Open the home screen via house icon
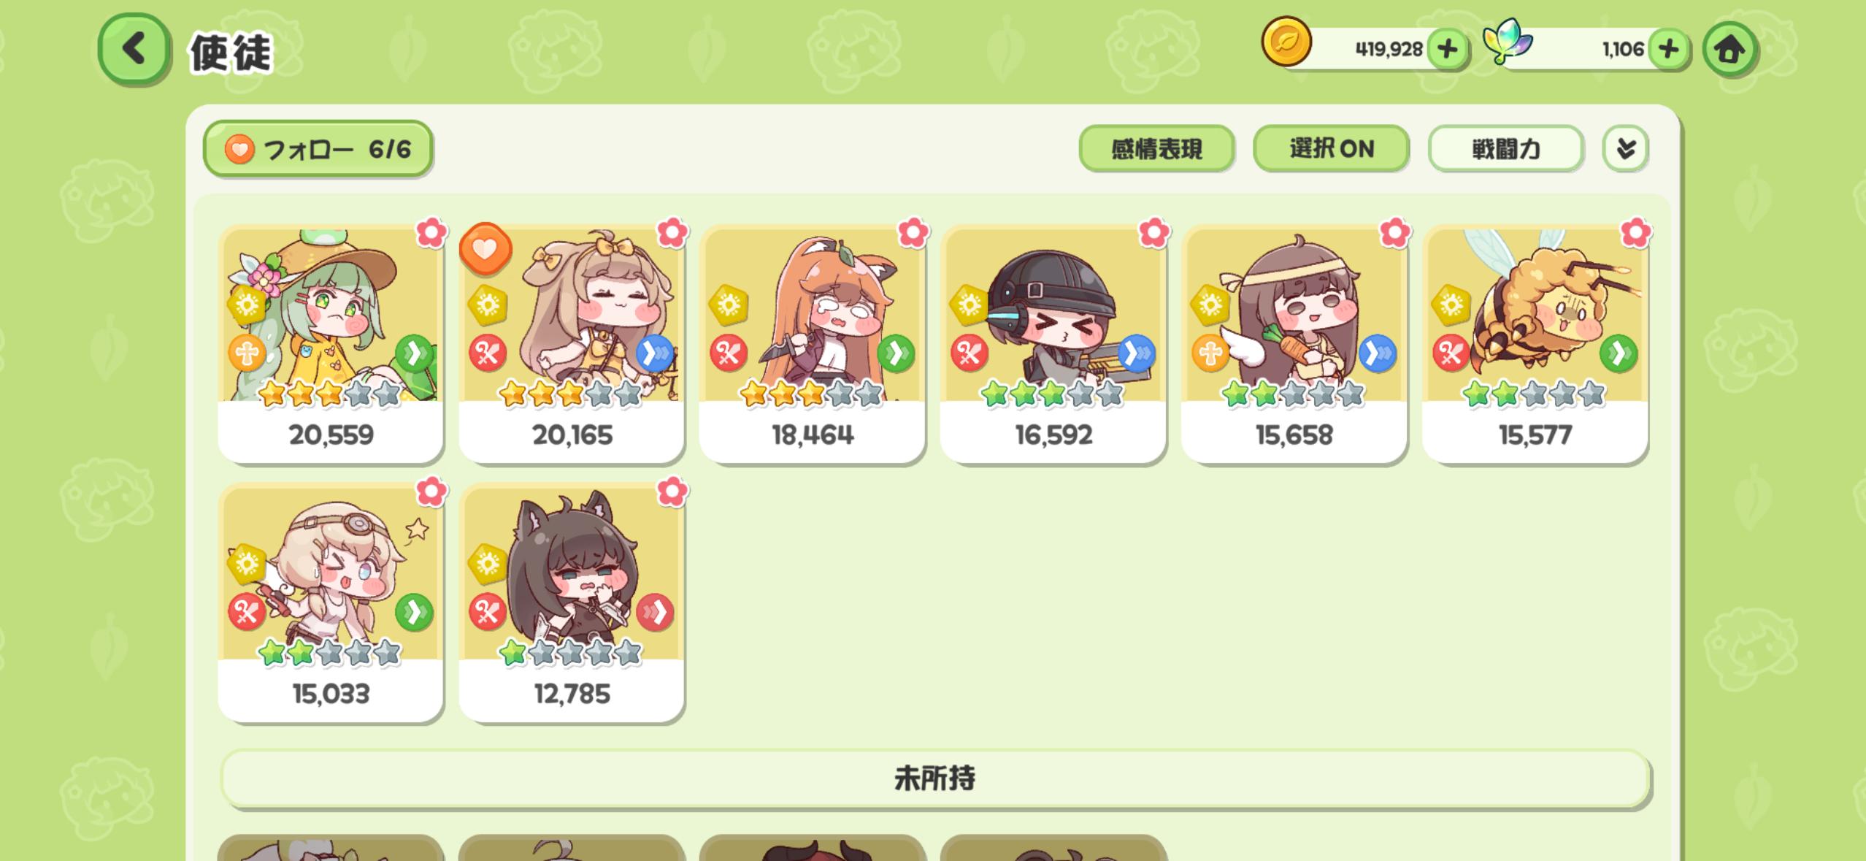Screen dimensions: 1866x861 tap(1729, 50)
